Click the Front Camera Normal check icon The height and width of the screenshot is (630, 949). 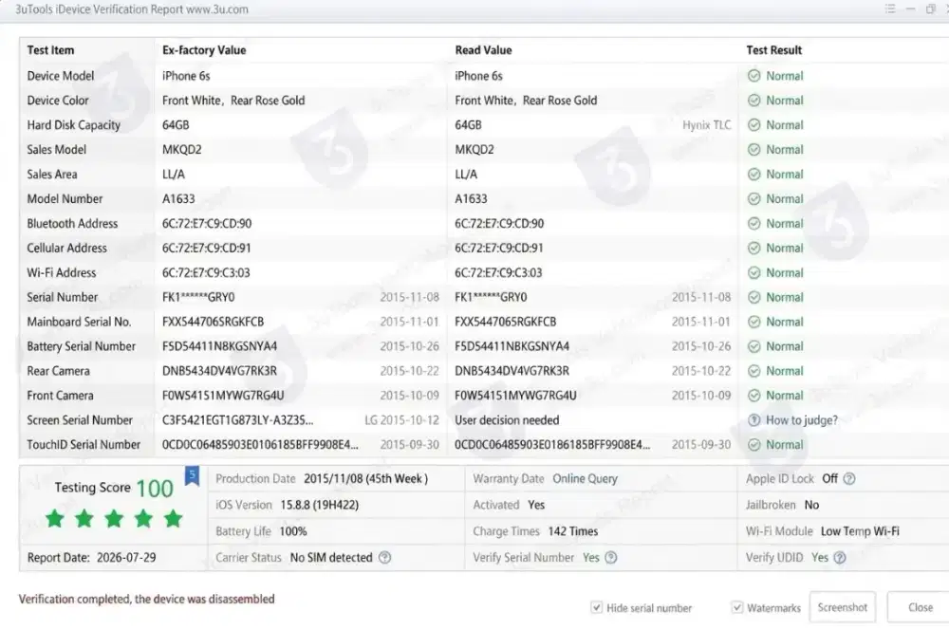(x=754, y=396)
